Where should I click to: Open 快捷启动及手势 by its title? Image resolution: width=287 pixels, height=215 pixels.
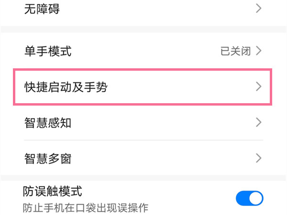click(66, 86)
